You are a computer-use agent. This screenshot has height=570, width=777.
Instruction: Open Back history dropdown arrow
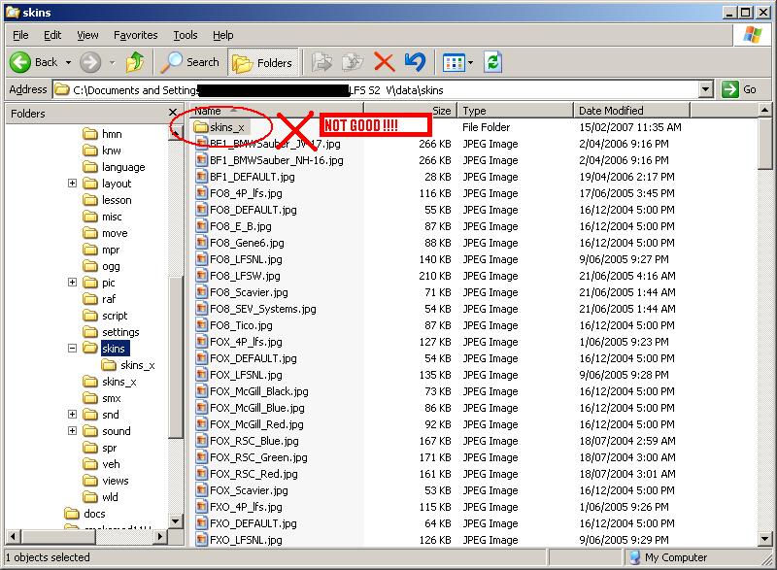68,63
